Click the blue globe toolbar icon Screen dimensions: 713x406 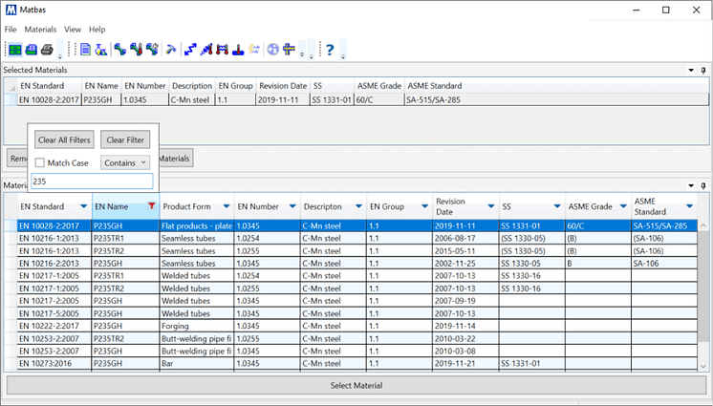tap(272, 49)
